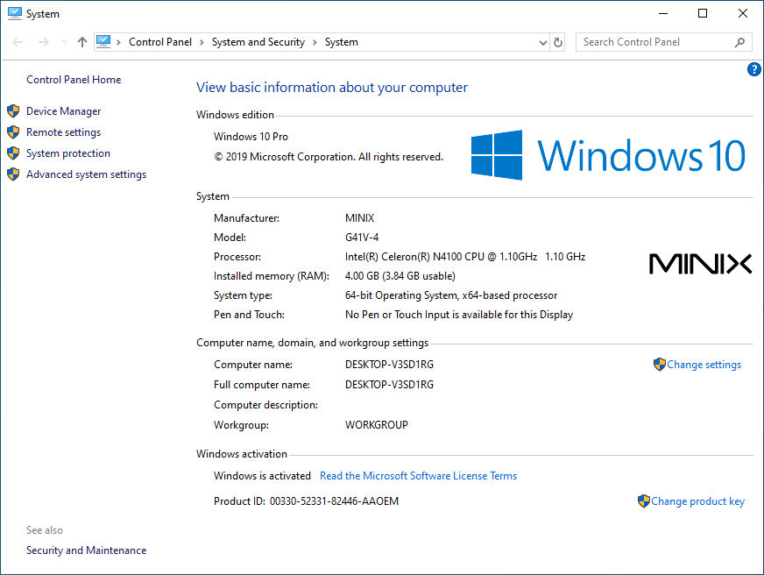Screen dimensions: 764x575
Task: Select System breadcrumb item
Action: pyautogui.click(x=342, y=42)
